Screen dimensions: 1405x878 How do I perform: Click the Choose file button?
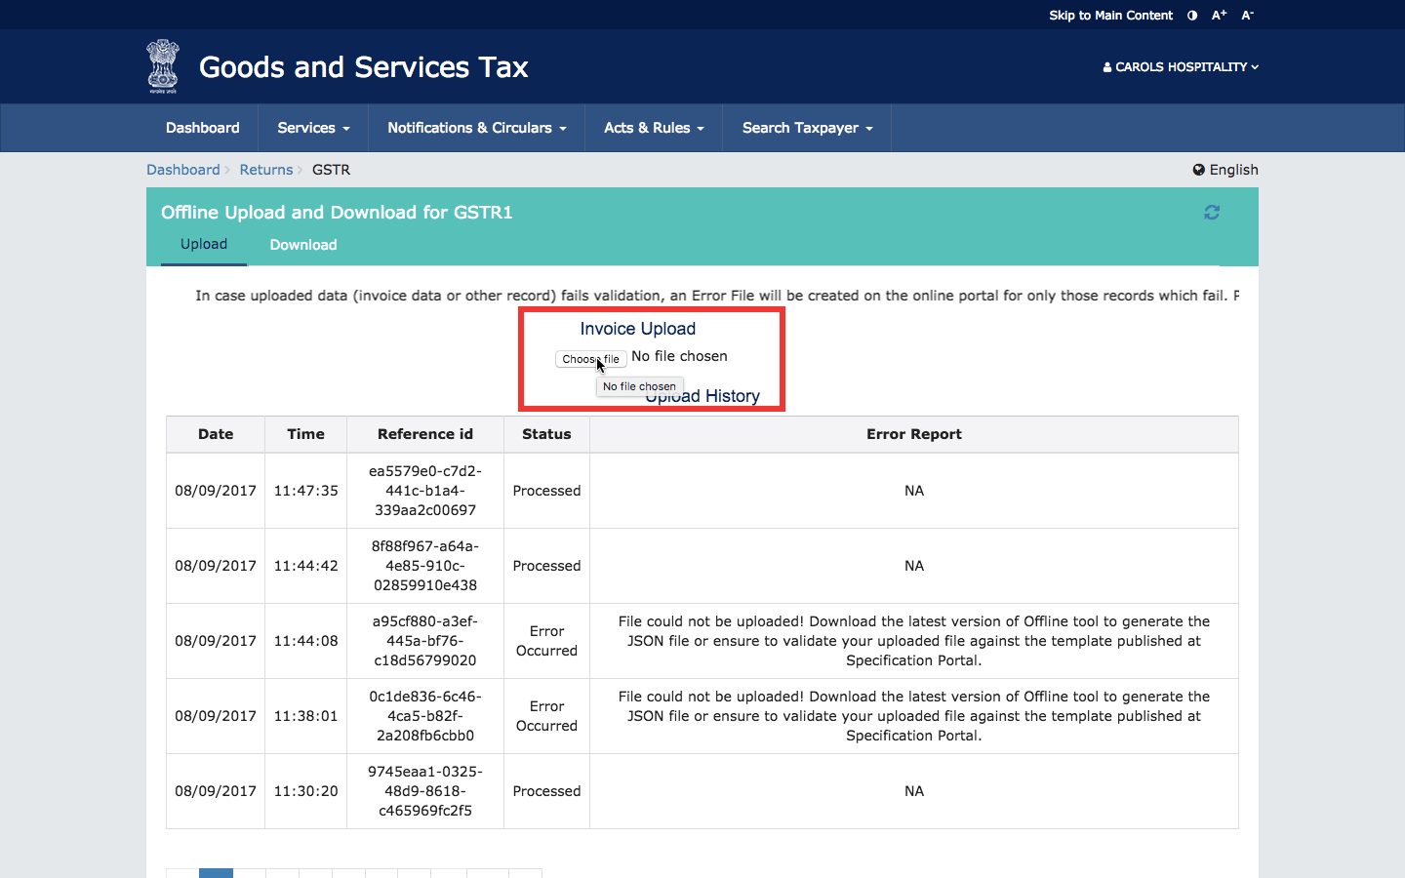pyautogui.click(x=590, y=359)
